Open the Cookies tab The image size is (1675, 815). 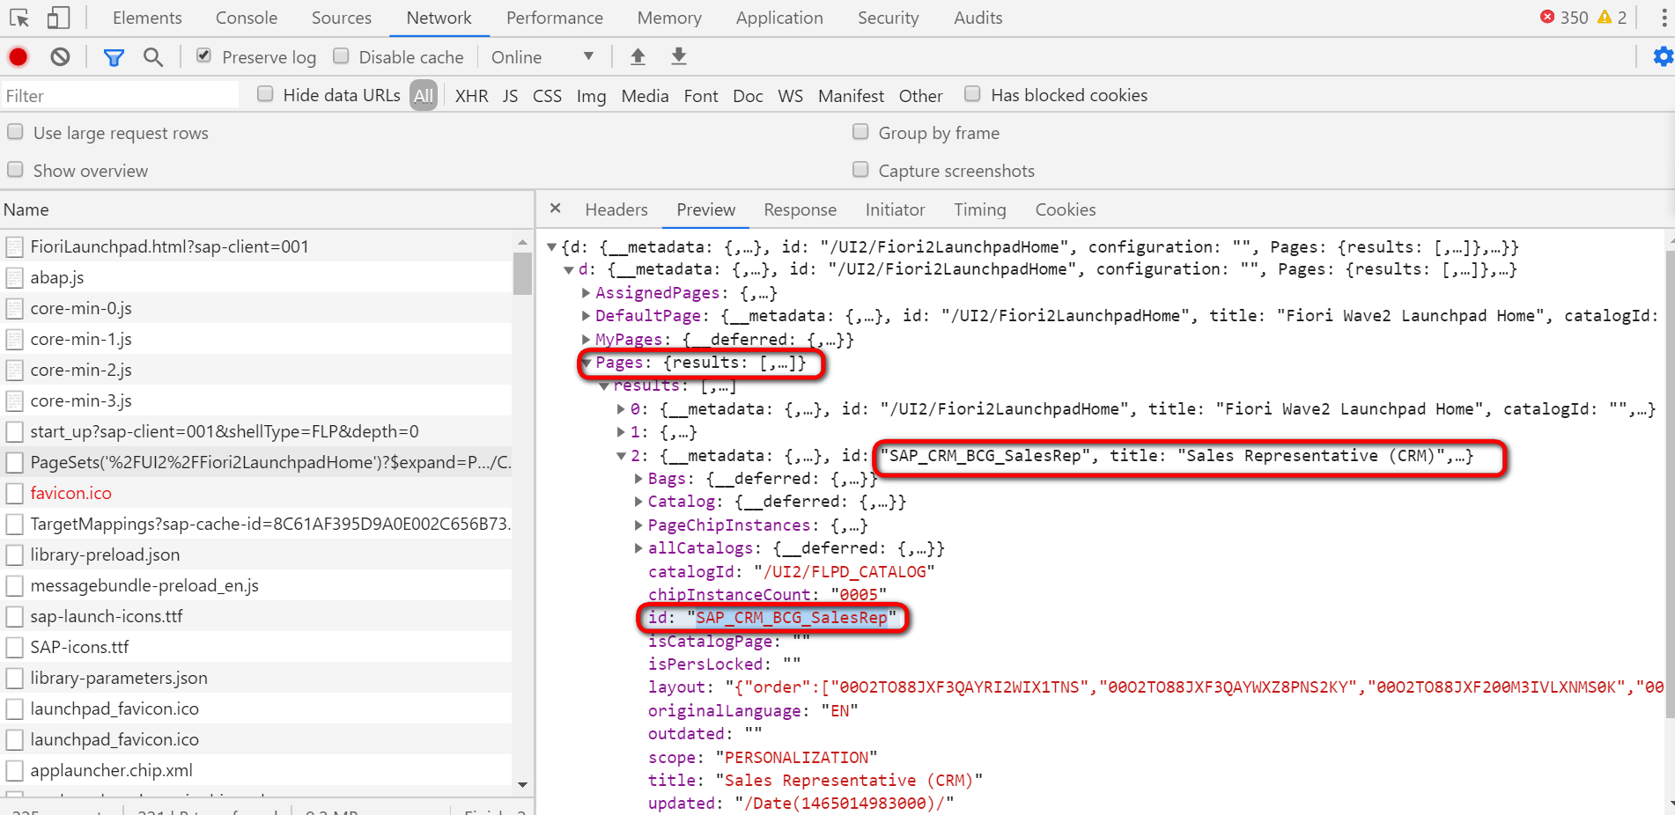1065,209
